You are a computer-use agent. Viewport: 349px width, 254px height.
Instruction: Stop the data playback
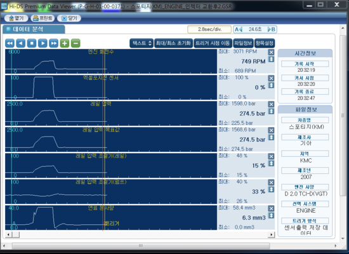(32, 43)
